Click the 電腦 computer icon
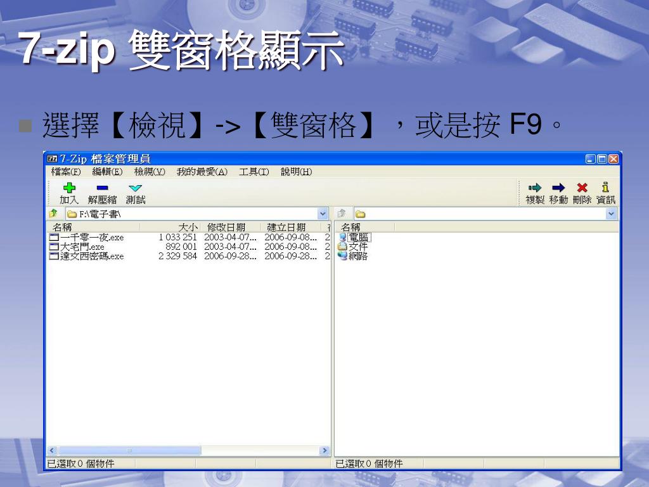The width and height of the screenshot is (649, 487). 342,238
